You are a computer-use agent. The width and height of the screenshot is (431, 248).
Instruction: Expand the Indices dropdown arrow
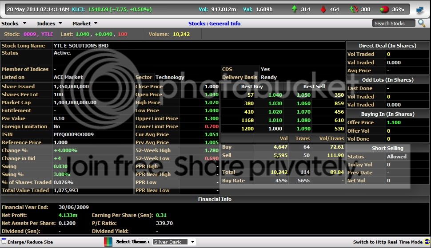pos(60,24)
